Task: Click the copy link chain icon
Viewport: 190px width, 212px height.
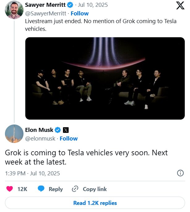Action: 75,189
